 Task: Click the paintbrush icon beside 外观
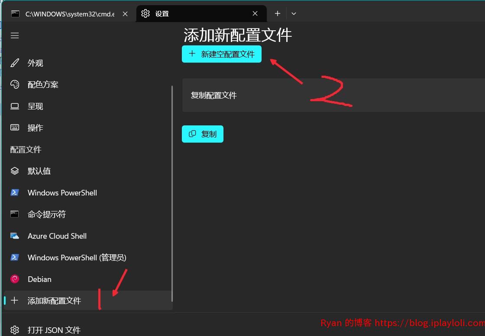click(x=15, y=63)
